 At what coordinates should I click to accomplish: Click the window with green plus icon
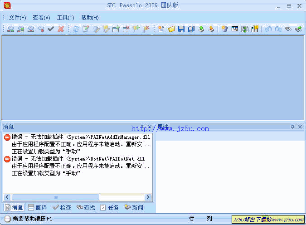pos(116,29)
